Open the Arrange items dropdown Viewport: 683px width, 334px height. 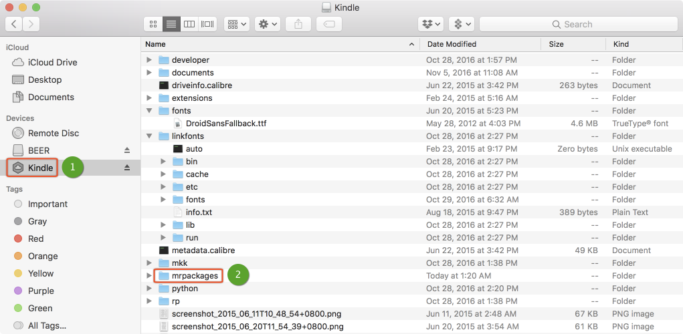(237, 24)
